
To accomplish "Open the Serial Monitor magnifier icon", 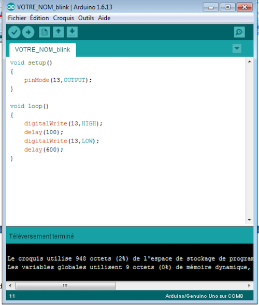I will 239,32.
